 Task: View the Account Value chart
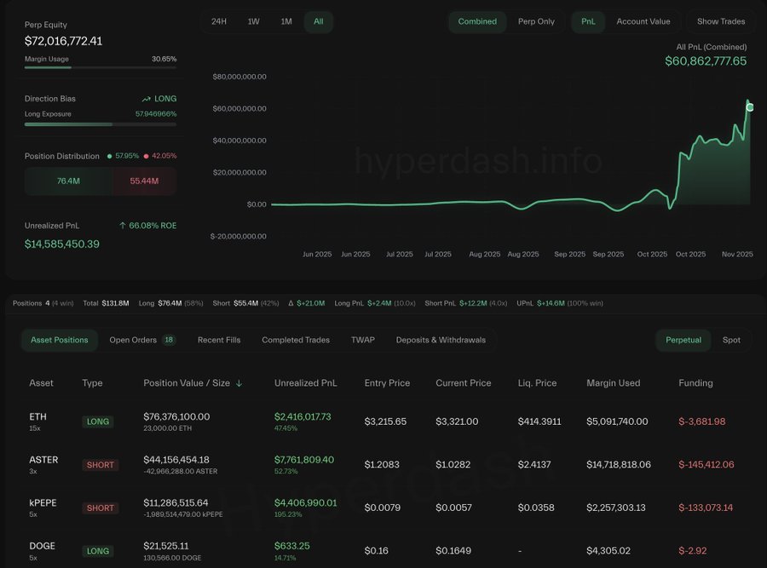point(643,22)
